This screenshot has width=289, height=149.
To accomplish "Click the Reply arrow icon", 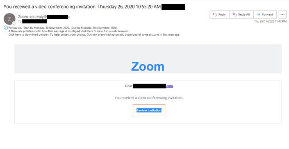I will tap(214, 15).
